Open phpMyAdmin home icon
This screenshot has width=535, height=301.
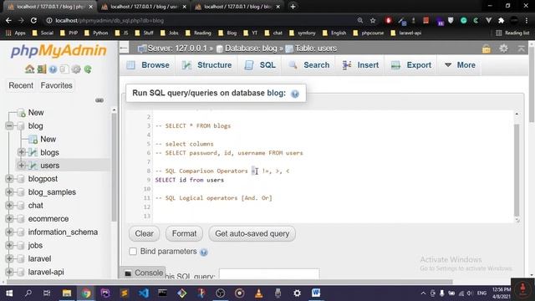point(29,69)
